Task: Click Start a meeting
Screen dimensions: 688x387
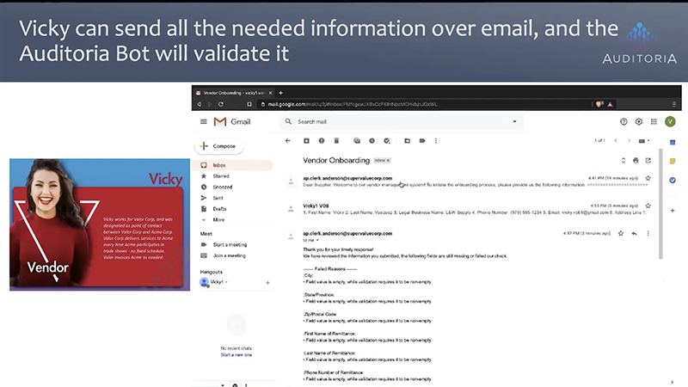Action: tap(230, 244)
